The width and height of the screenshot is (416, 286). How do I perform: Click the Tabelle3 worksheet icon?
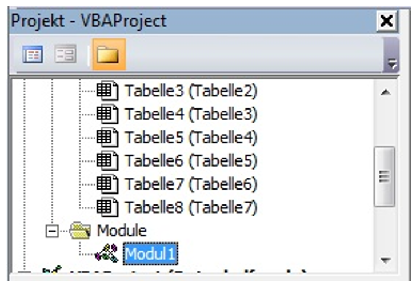coord(107,91)
